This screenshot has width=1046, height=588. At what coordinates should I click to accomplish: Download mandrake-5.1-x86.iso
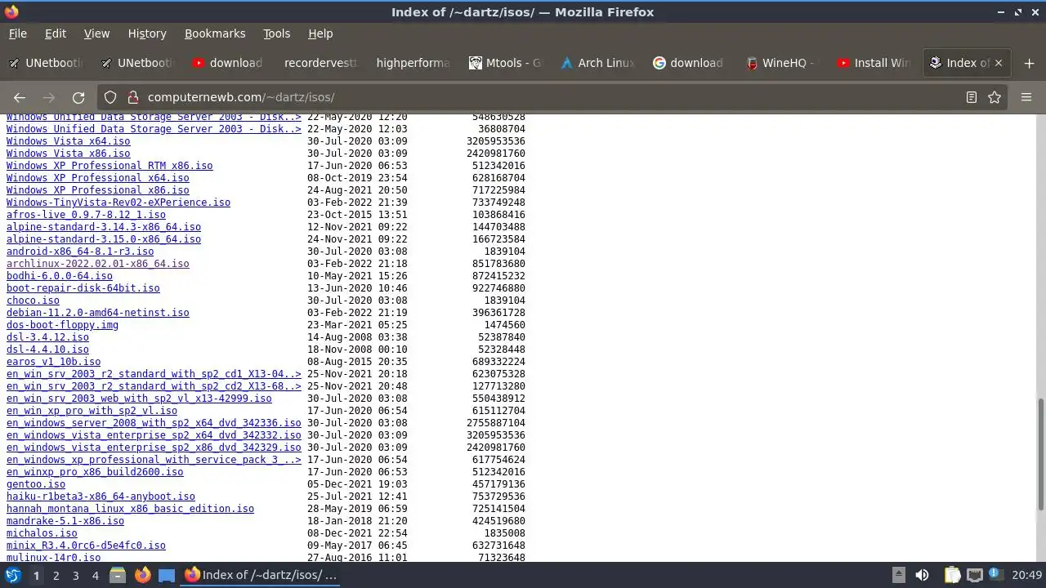click(65, 521)
